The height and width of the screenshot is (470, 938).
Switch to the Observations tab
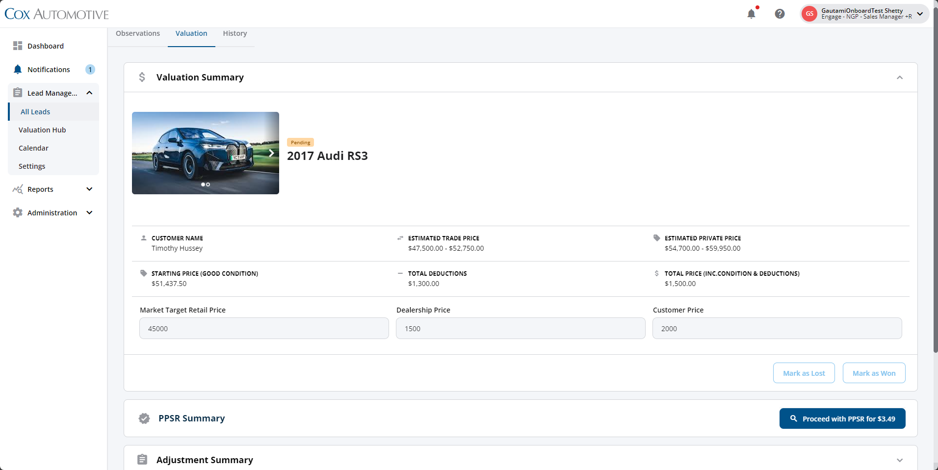pyautogui.click(x=138, y=33)
